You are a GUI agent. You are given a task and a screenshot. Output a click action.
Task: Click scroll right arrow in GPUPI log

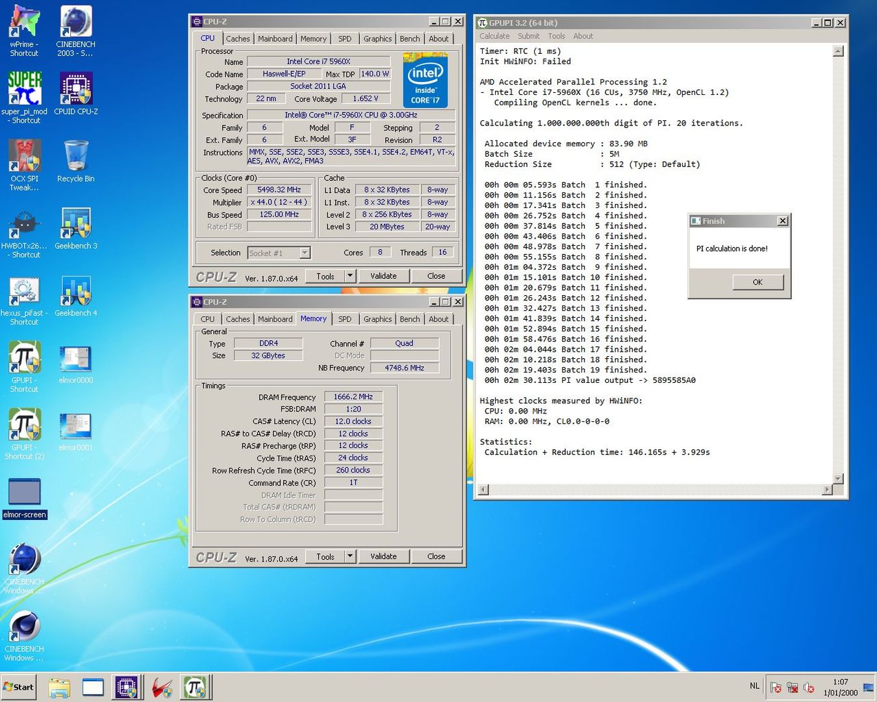(x=827, y=489)
